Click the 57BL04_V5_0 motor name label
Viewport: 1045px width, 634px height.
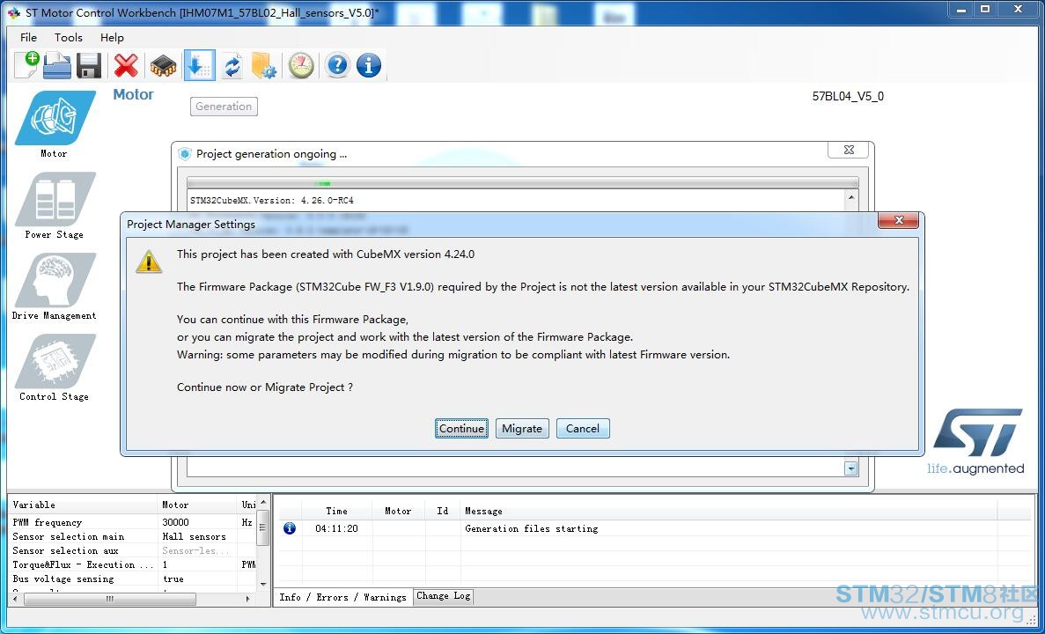pos(848,96)
